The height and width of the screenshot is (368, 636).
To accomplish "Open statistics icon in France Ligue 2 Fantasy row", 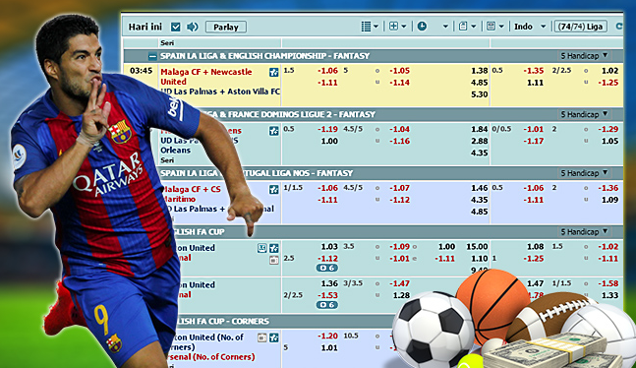I will [x=274, y=131].
